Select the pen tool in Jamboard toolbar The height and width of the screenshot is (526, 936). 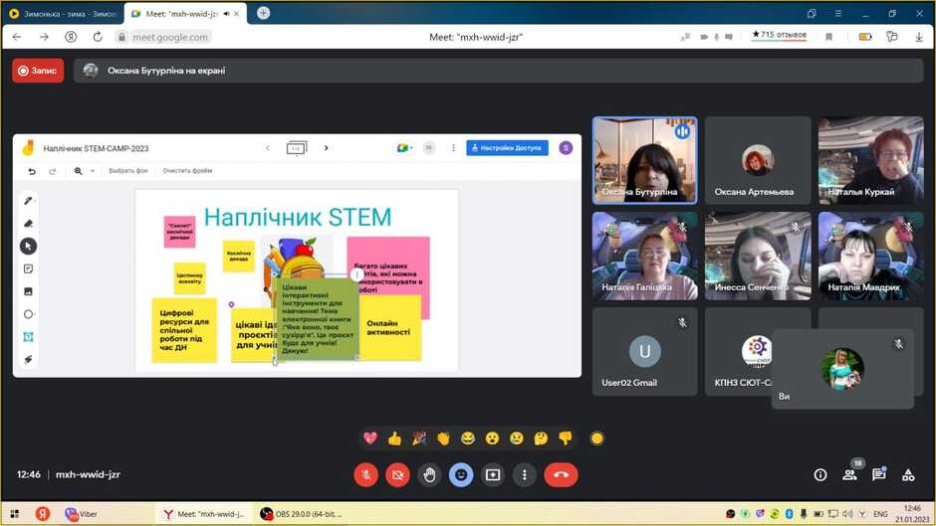[28, 201]
